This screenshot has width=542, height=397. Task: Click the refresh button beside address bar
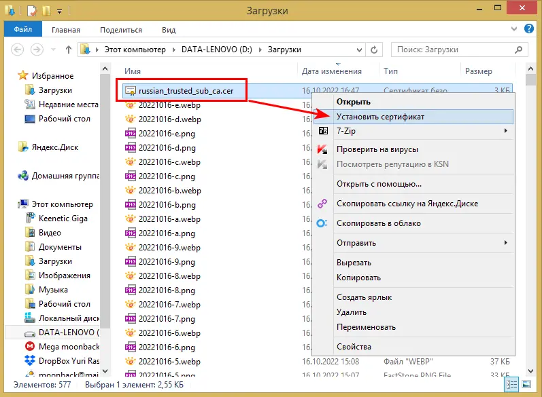click(374, 50)
